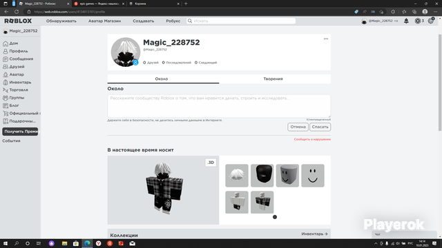Open Аватар Магазин in top navigation
The height and width of the screenshot is (248, 442).
[104, 21]
